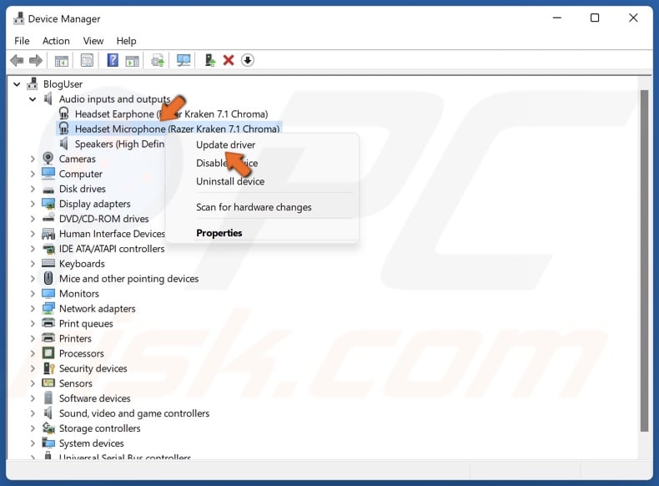Click Scan for hardware changes monitor icon
This screenshot has width=659, height=486.
[184, 61]
